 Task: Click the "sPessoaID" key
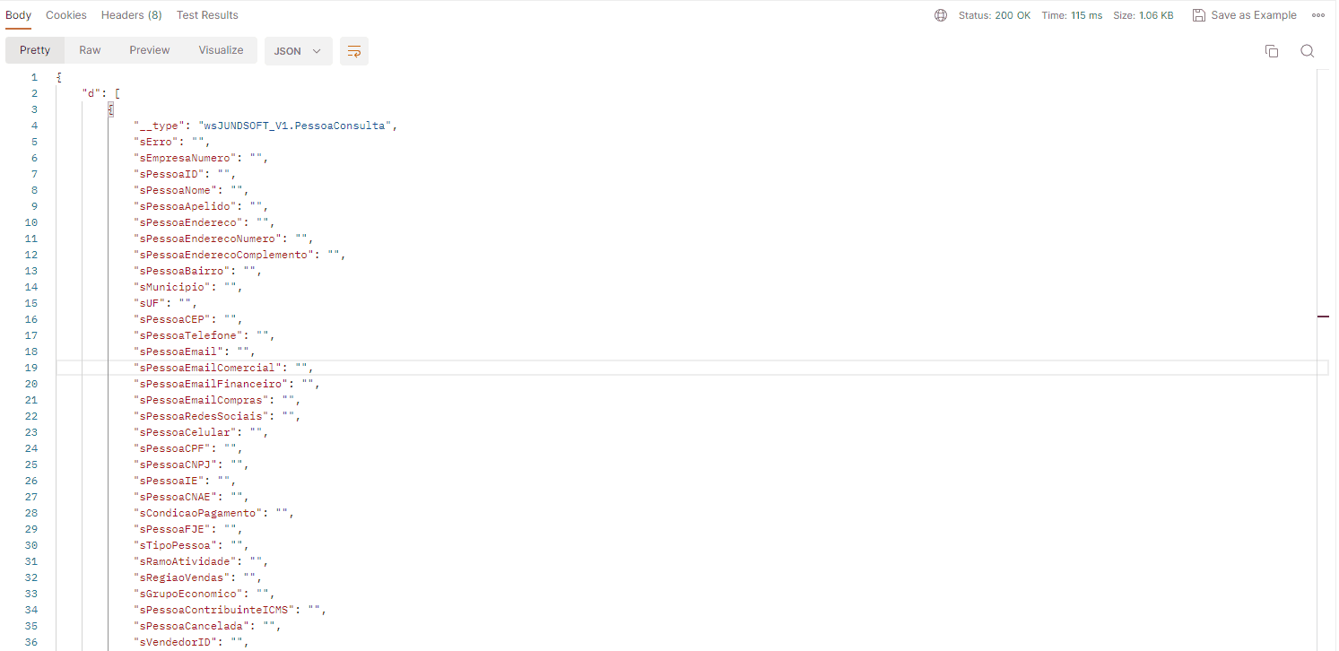click(x=169, y=174)
